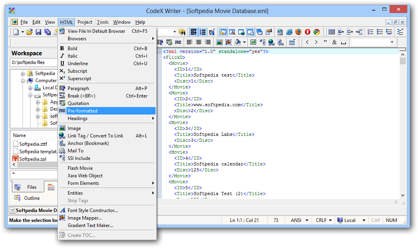The height and width of the screenshot is (248, 418).
Task: Click Anchor (Bookmark) menu entry
Action: [107, 143]
